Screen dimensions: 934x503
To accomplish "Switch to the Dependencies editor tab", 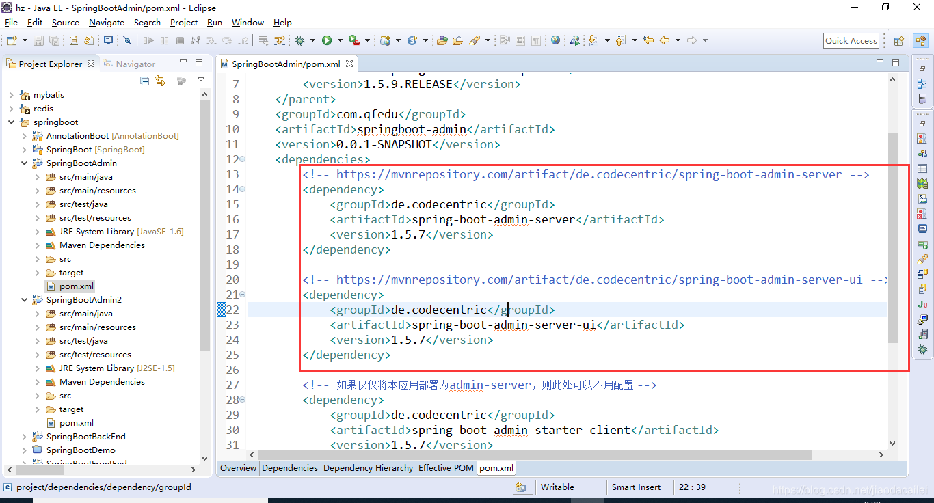I will pyautogui.click(x=290, y=468).
